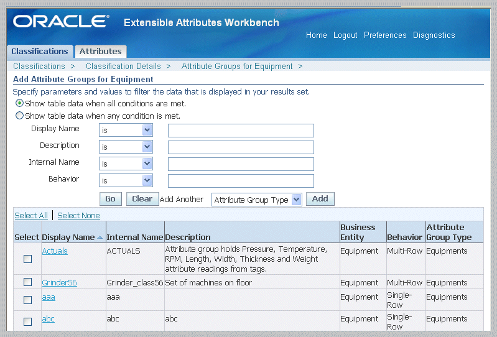Click the Classifications breadcrumb
The image size is (497, 337).
(39, 66)
